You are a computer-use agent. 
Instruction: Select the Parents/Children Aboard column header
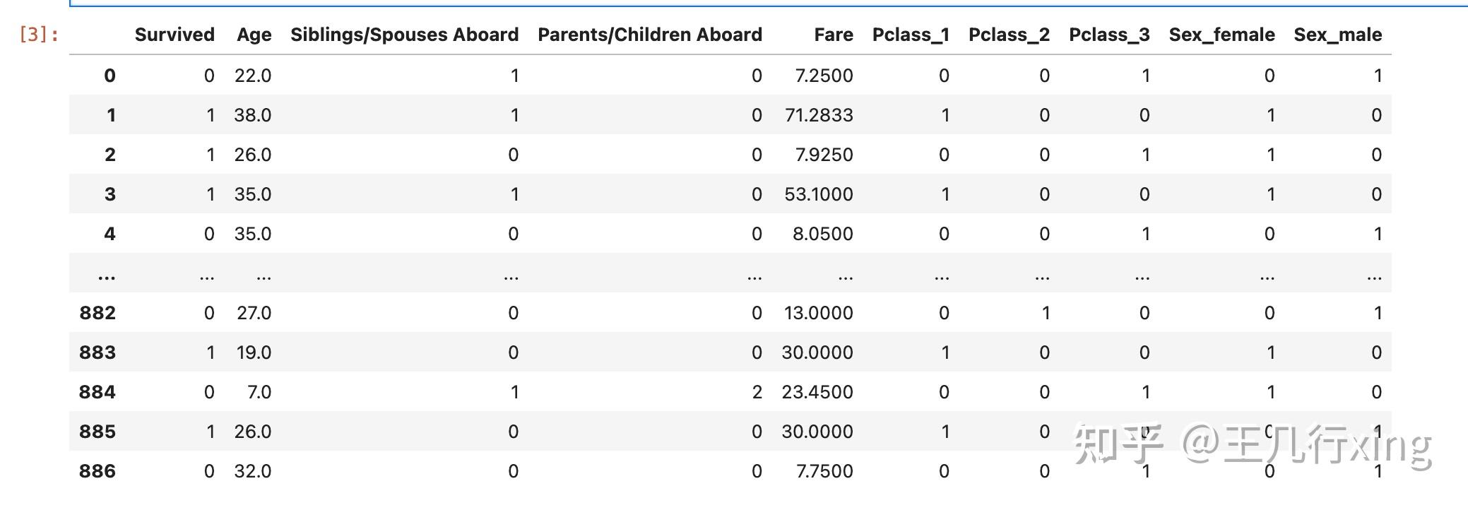649,35
